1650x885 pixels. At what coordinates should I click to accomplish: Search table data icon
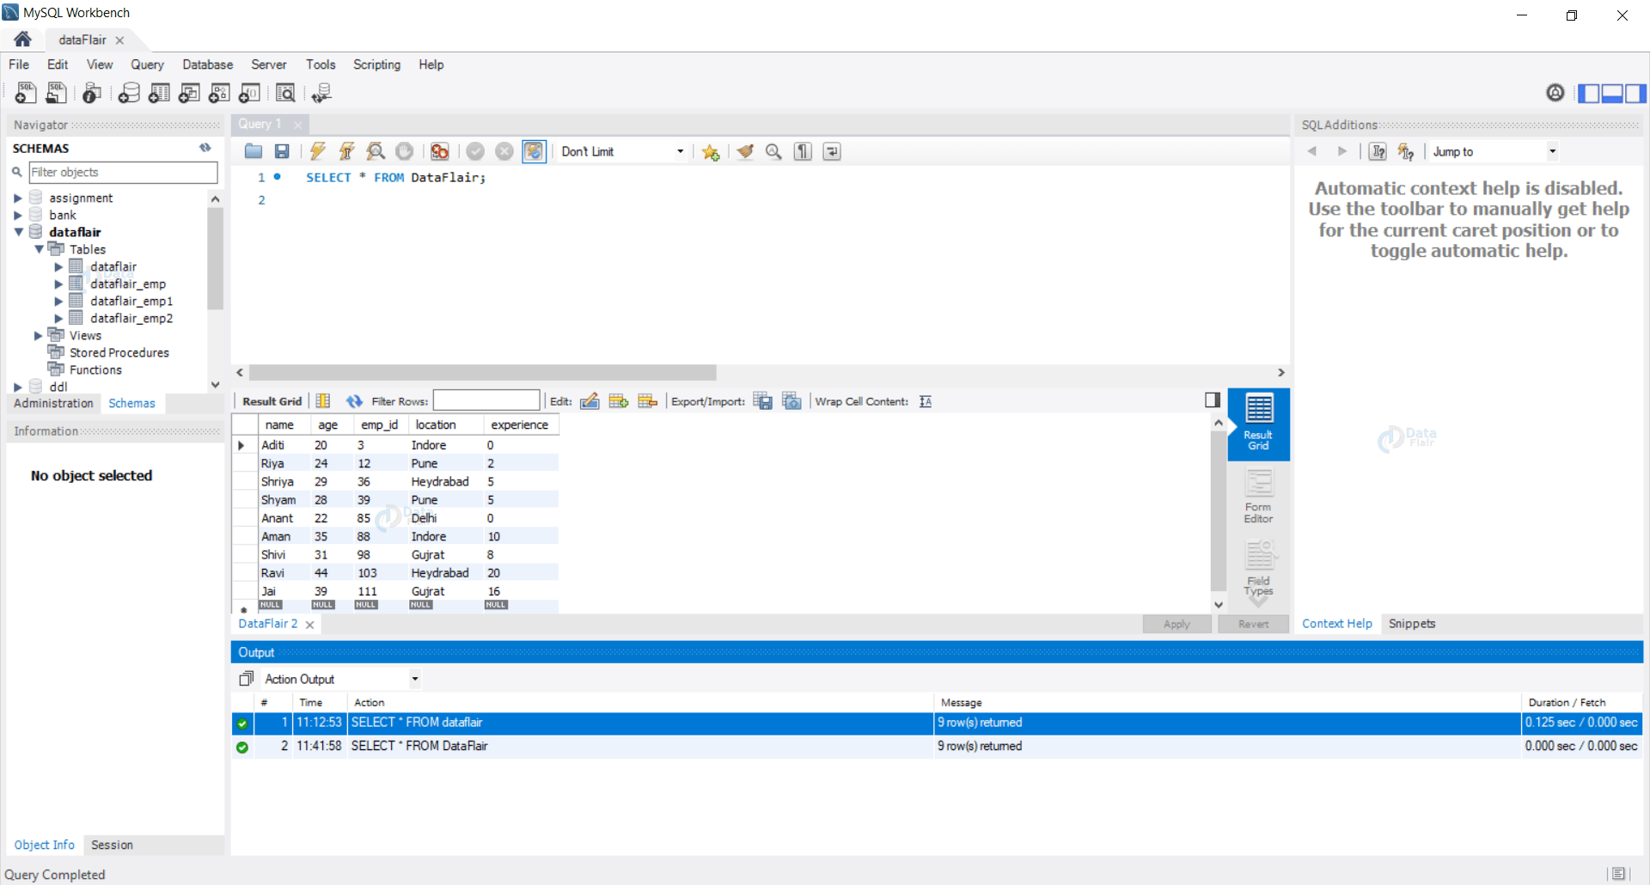285,93
